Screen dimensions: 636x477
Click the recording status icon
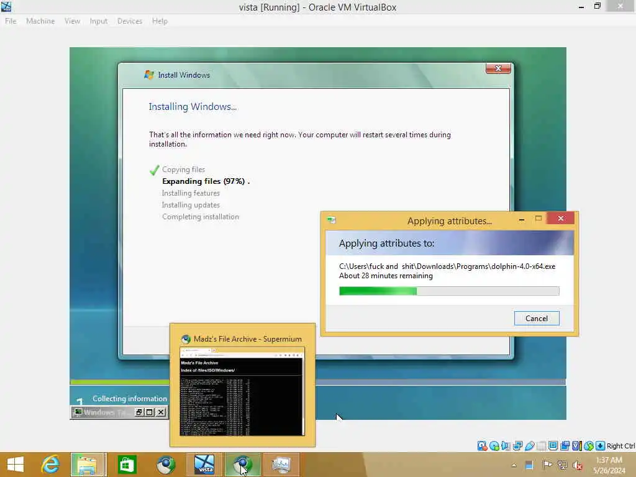coord(565,446)
